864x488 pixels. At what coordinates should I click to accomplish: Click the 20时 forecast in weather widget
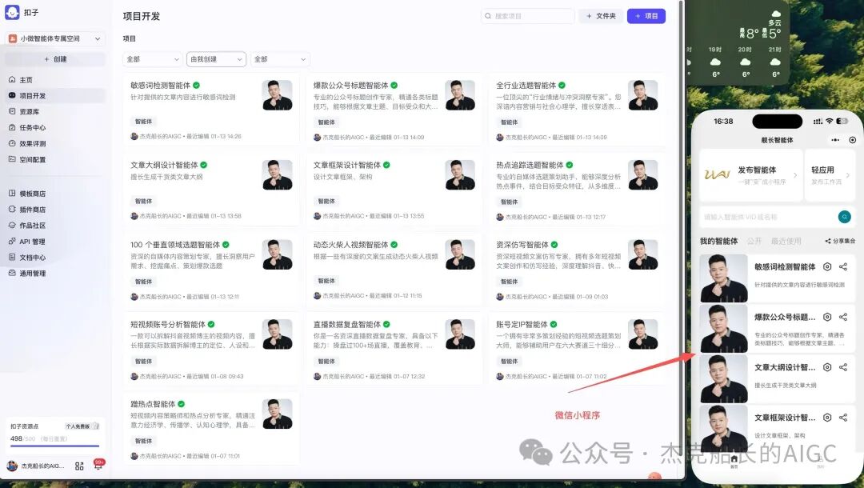click(x=745, y=62)
